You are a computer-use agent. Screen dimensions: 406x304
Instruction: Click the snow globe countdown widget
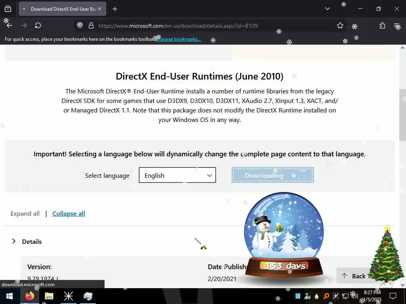coord(284,234)
